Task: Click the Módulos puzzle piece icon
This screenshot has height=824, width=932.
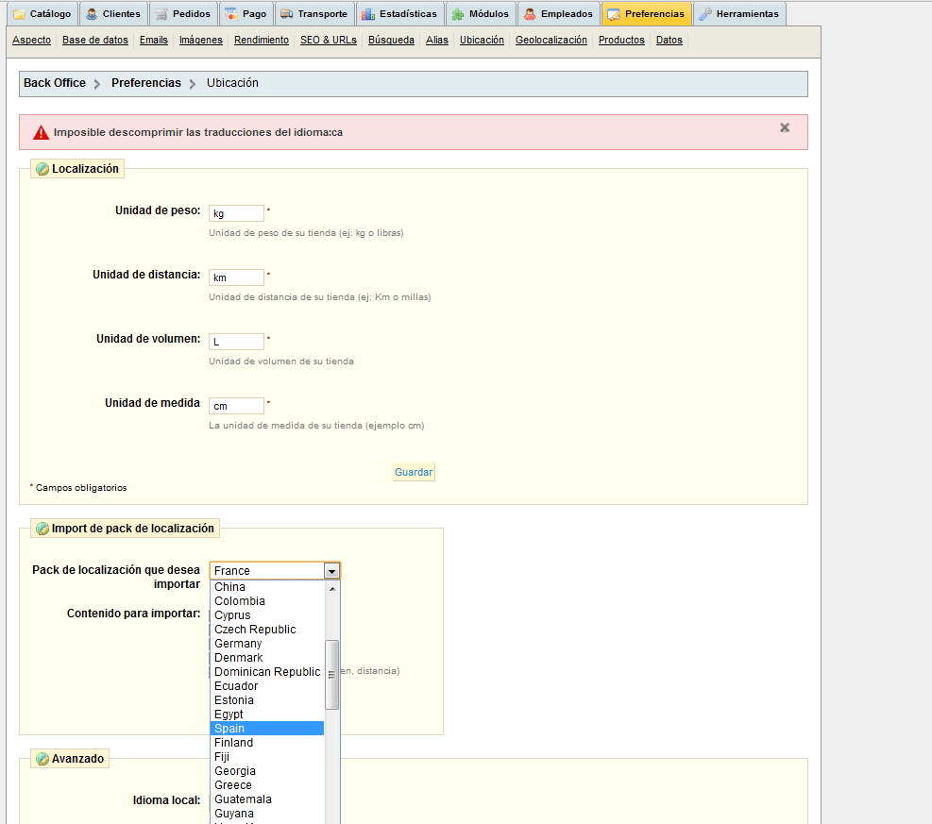Action: (458, 14)
